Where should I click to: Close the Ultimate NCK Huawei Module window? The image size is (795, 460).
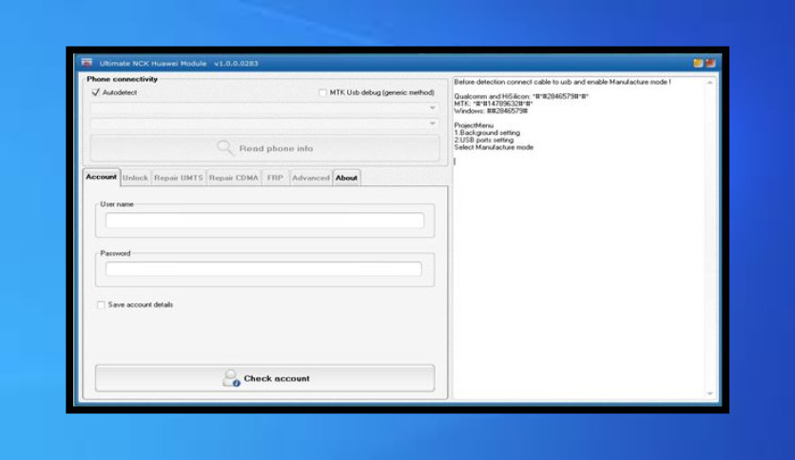coord(709,63)
